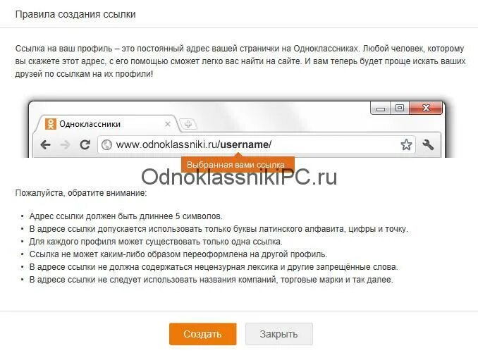
Task: Click the reload page icon
Action: 85,144
